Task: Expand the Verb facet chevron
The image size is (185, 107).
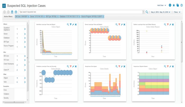Action: tap(25, 82)
